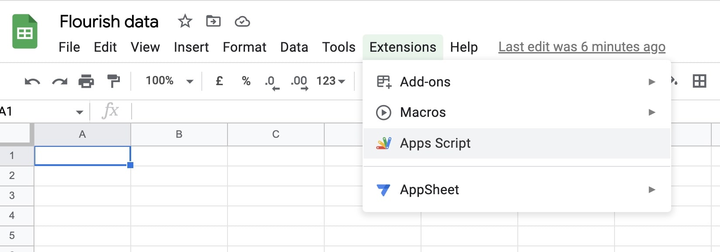
Task: Click the Macros play icon
Action: click(x=384, y=113)
